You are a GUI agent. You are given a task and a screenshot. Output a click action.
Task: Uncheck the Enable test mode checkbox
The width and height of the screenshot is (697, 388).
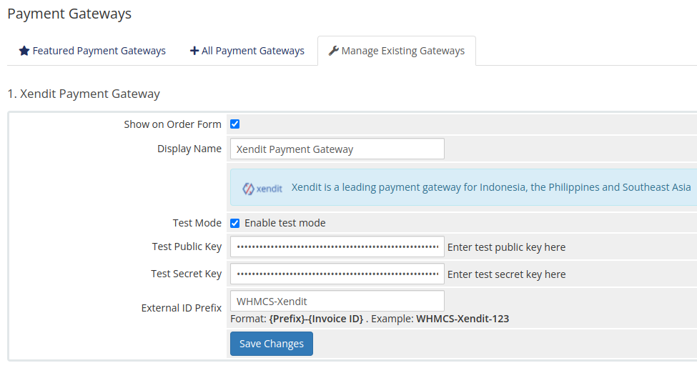[234, 223]
